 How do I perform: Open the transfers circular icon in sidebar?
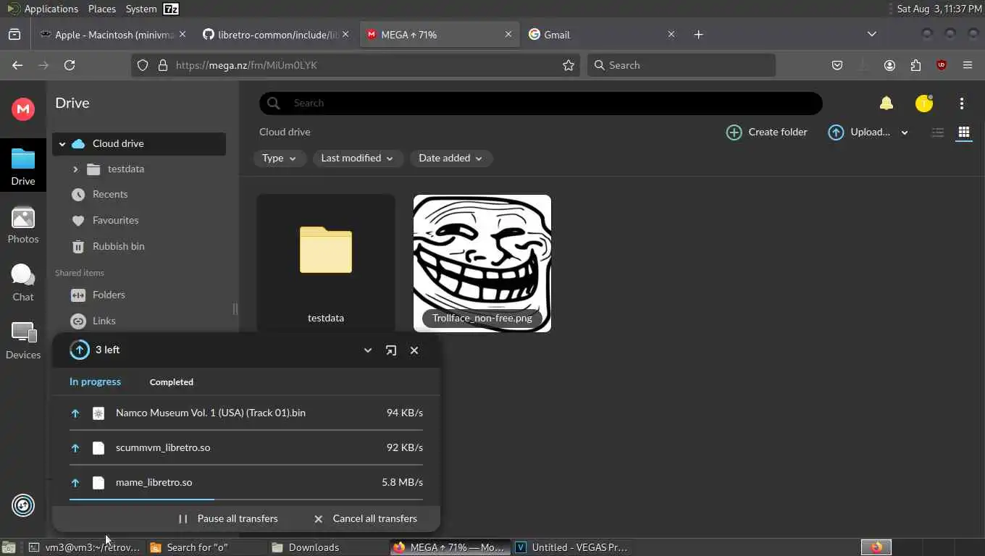tap(23, 505)
